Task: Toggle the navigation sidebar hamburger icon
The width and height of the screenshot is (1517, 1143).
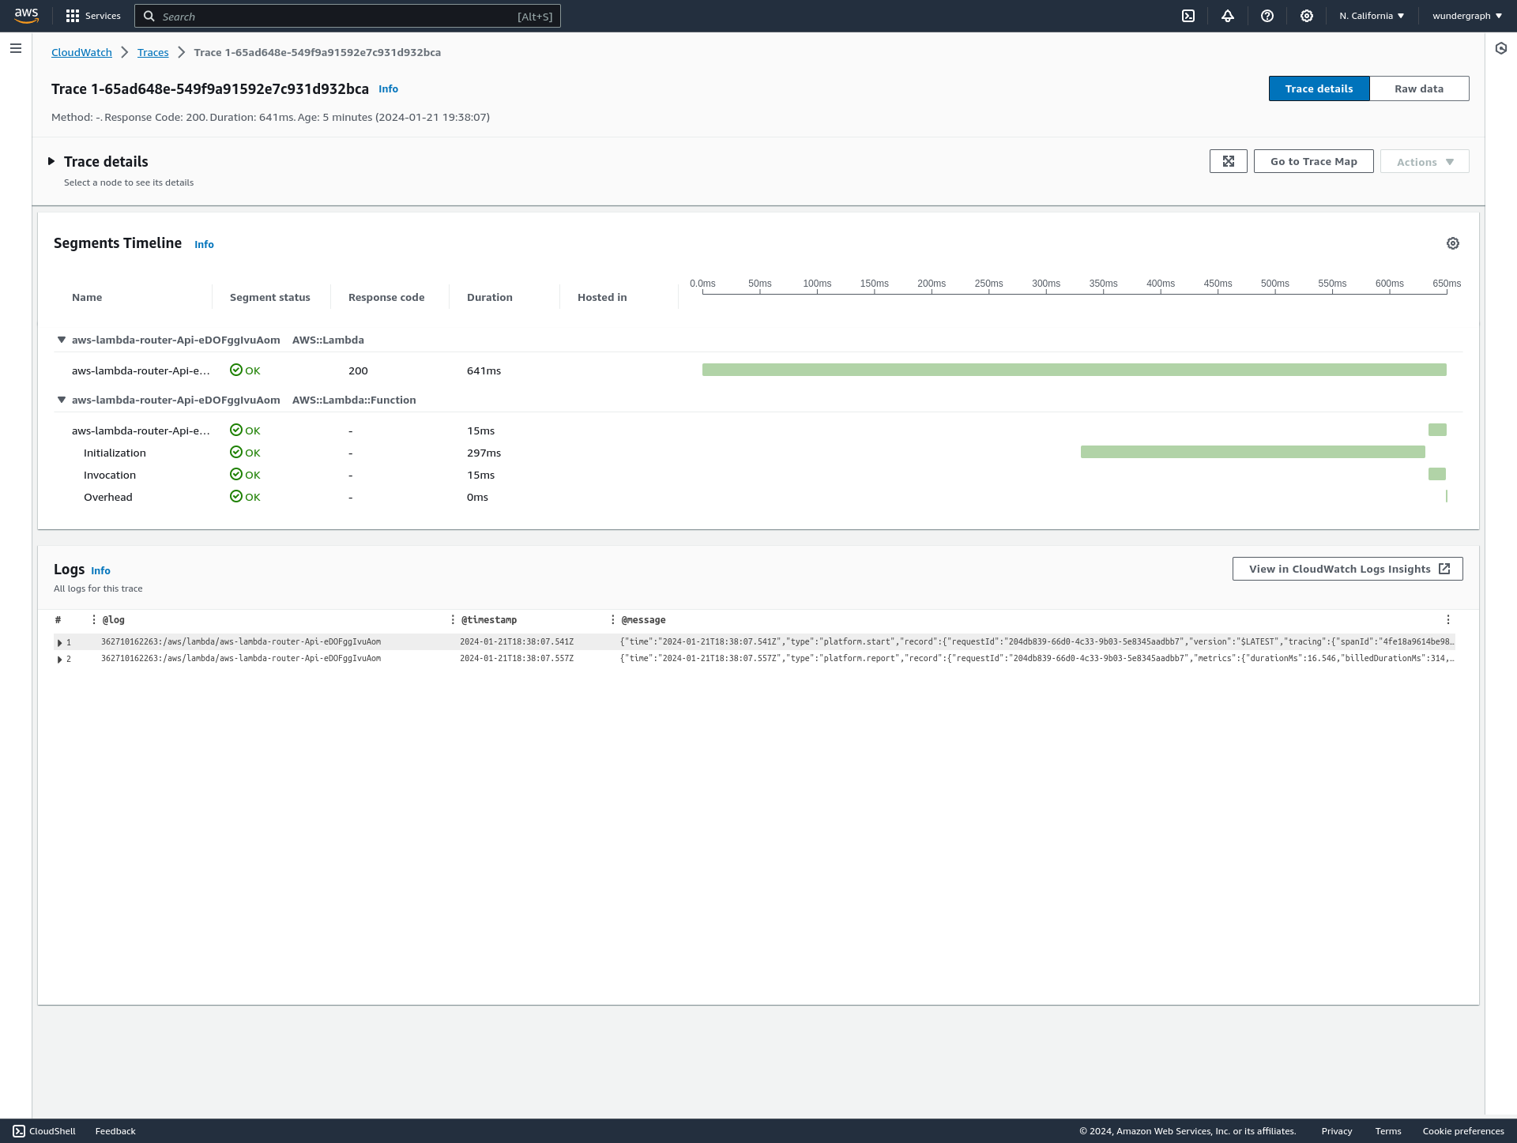Action: click(x=15, y=48)
